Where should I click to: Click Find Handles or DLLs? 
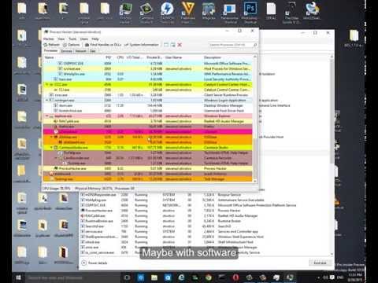coord(103,45)
